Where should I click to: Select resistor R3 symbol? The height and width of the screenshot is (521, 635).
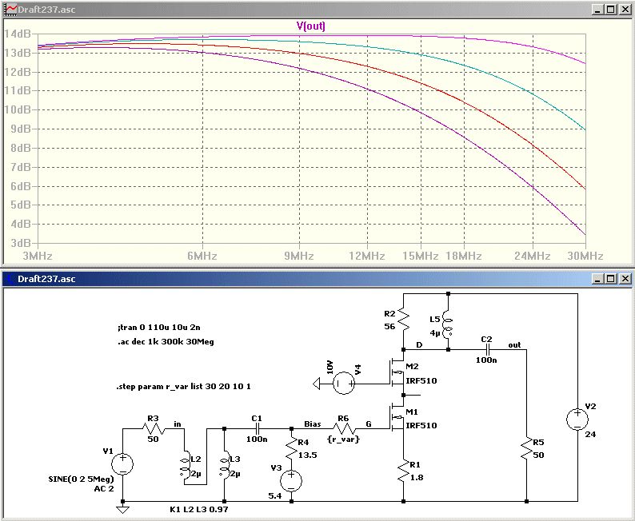[x=154, y=429]
